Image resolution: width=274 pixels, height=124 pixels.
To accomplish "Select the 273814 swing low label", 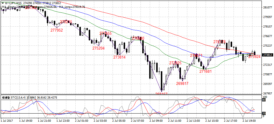I will tap(119, 57).
